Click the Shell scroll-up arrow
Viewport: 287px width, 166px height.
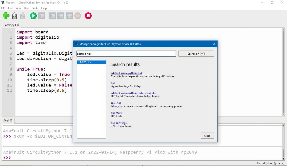(283, 125)
